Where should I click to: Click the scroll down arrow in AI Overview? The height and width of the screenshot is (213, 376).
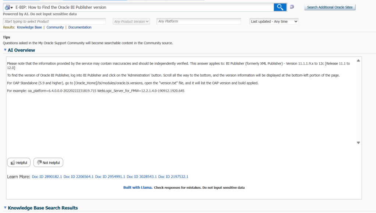coord(358,143)
